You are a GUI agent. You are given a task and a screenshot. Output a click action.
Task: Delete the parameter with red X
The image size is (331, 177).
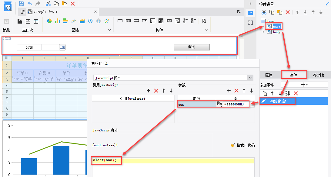coord(236,91)
